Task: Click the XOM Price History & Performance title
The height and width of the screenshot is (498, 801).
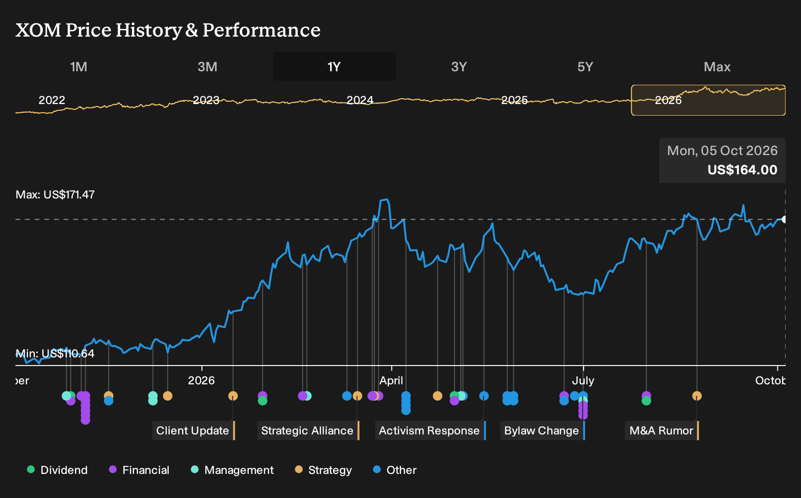Action: [x=168, y=30]
